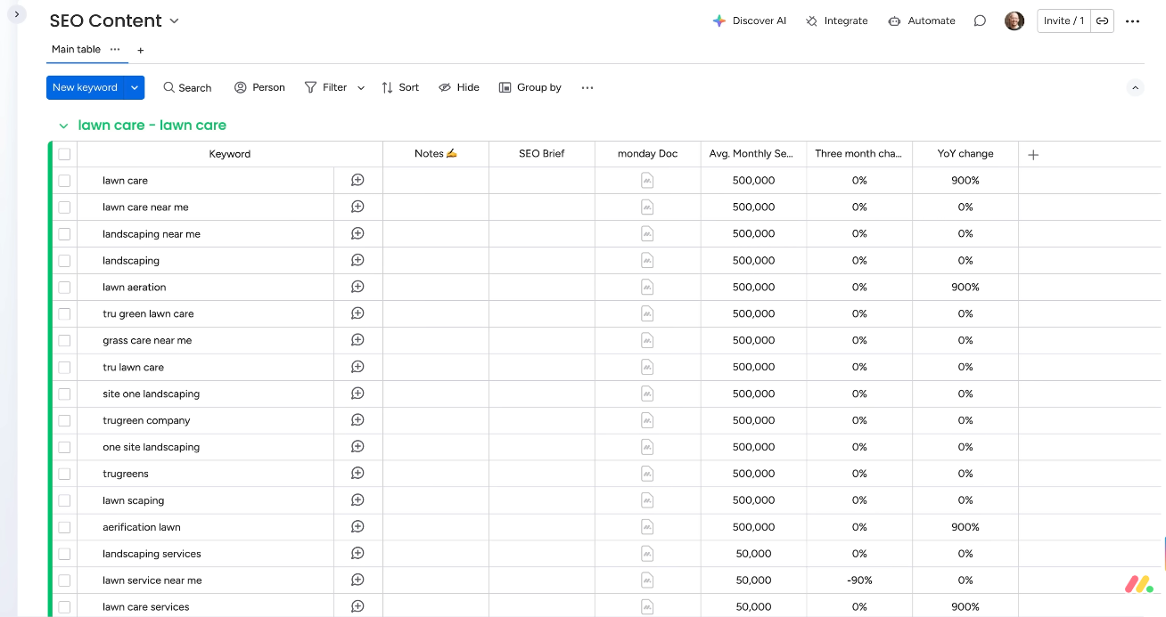Click the SEO Brief column header
Screen dimensions: 1166x617
[542, 154]
